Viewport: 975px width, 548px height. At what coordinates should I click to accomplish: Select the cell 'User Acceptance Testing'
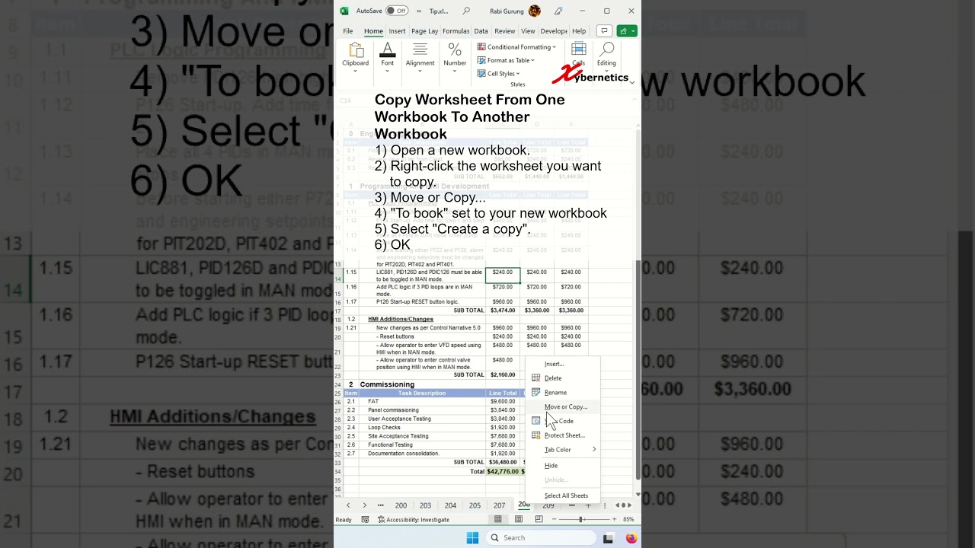click(x=422, y=419)
